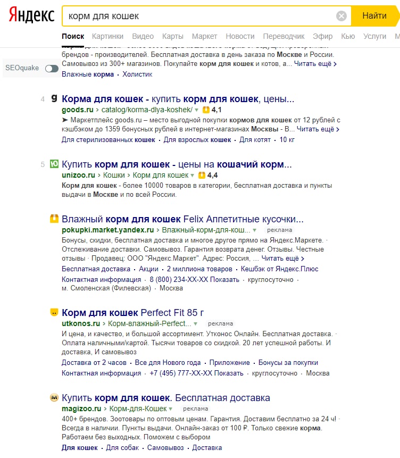Click the 'Влажные корма' sitelink
Image resolution: width=400 pixels, height=458 pixels.
[x=88, y=74]
